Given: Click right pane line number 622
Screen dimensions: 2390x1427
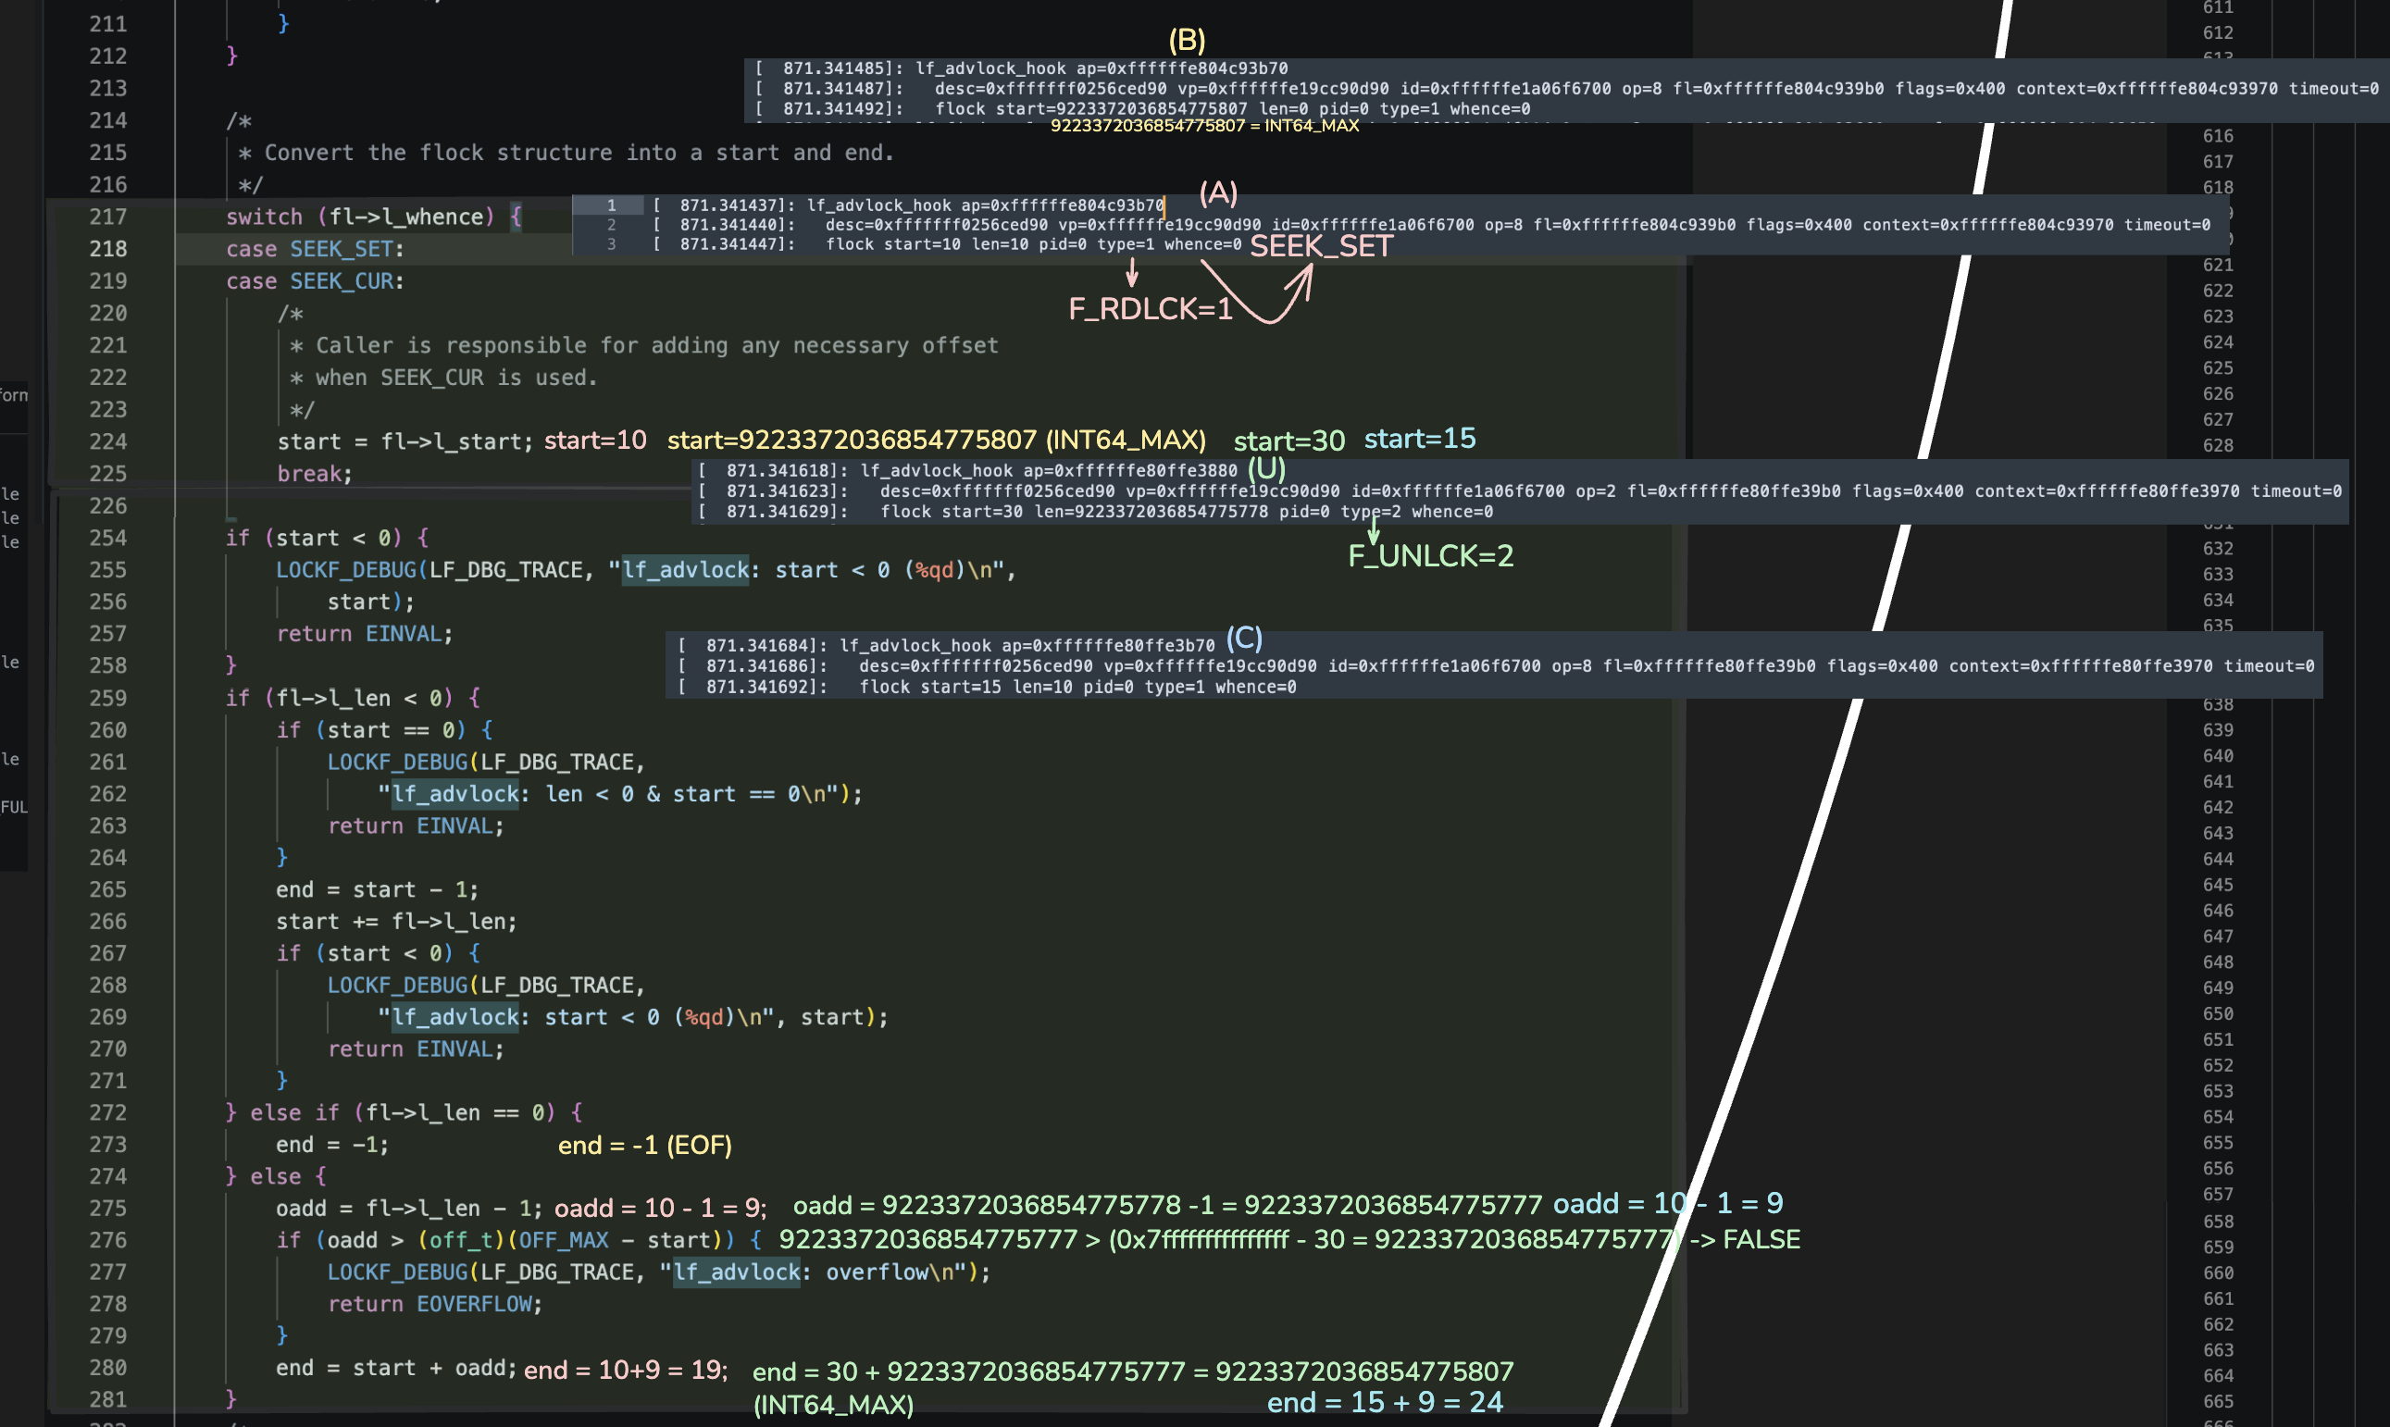Looking at the screenshot, I should pos(2218,291).
